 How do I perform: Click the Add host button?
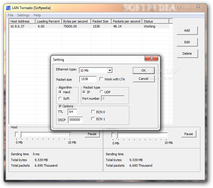(187, 30)
